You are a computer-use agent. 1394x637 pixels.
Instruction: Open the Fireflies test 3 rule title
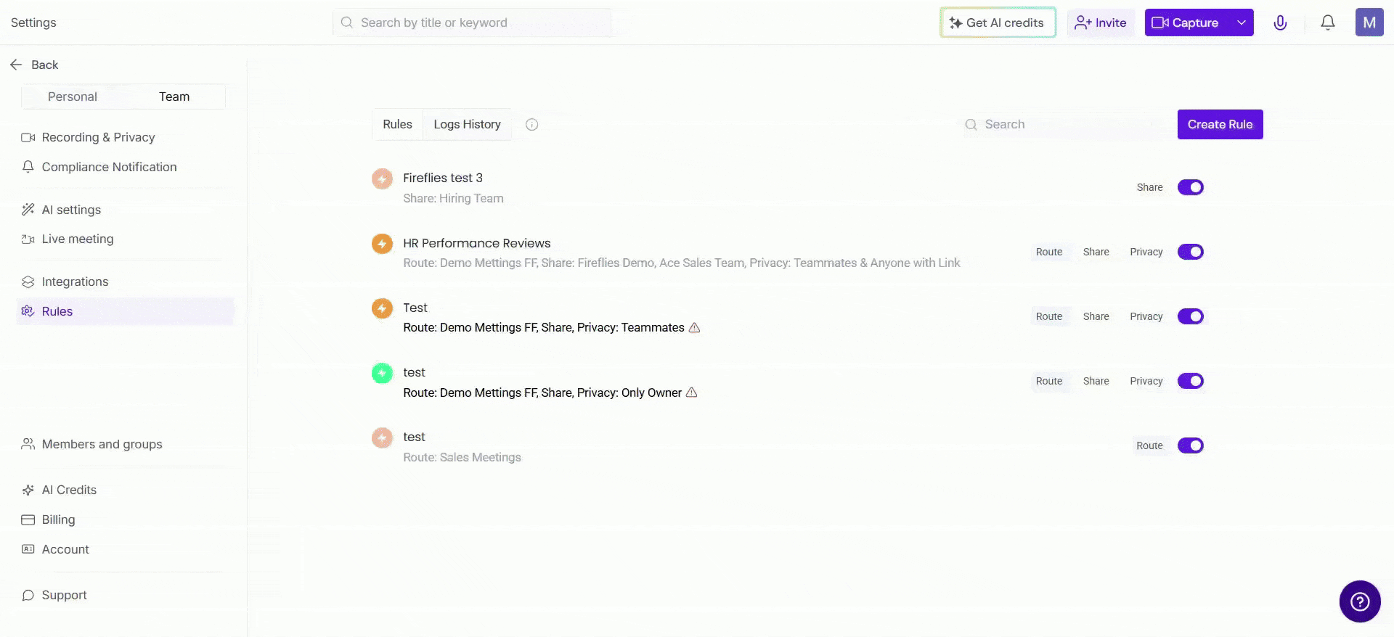(443, 178)
